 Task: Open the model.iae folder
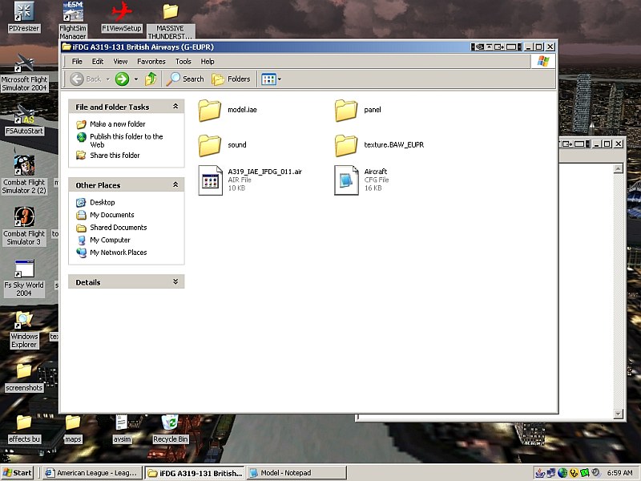coord(210,110)
